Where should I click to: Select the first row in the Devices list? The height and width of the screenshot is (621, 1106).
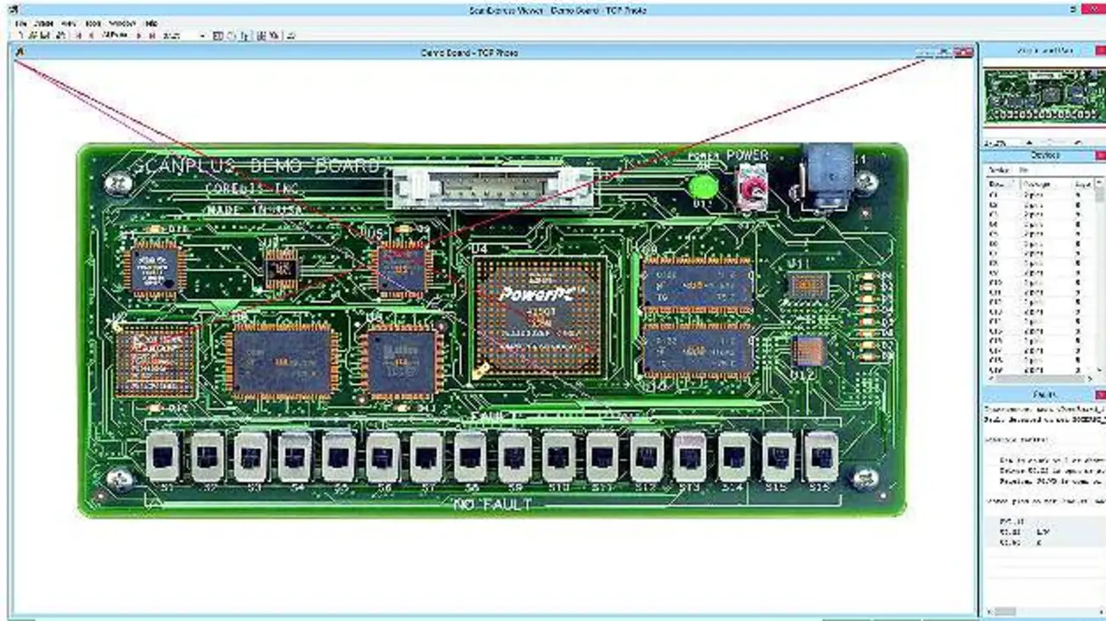coord(1028,195)
